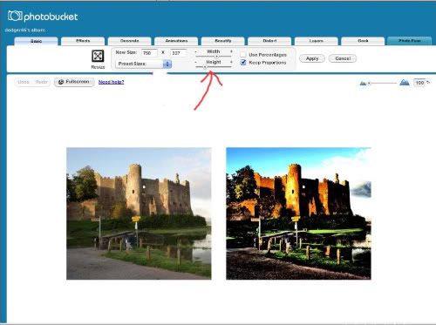Select the Resize tool icon
This screenshot has width=436, height=325.
click(98, 56)
